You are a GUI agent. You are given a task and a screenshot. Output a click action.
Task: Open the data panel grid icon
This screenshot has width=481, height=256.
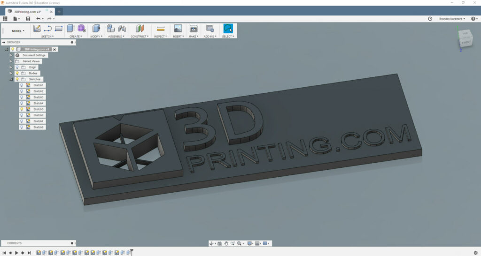(x=5, y=19)
